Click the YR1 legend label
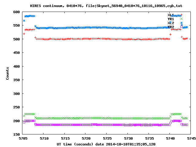This screenshot has height=147, width=196. pyautogui.click(x=171, y=19)
